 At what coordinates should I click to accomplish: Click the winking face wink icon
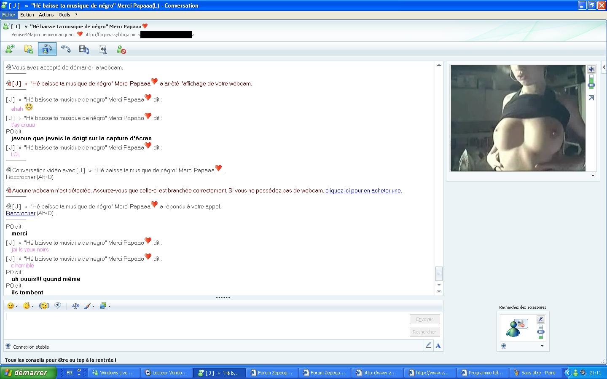tap(27, 306)
